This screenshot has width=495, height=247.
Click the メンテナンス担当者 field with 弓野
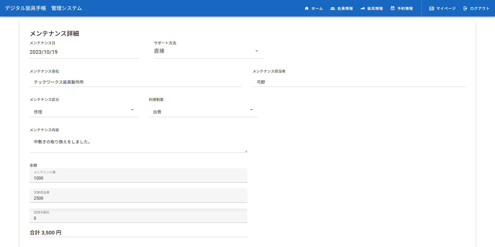pos(359,82)
